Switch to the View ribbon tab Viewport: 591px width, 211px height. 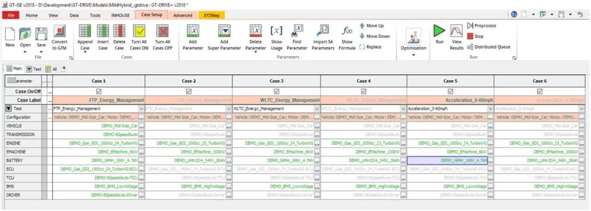click(x=53, y=15)
